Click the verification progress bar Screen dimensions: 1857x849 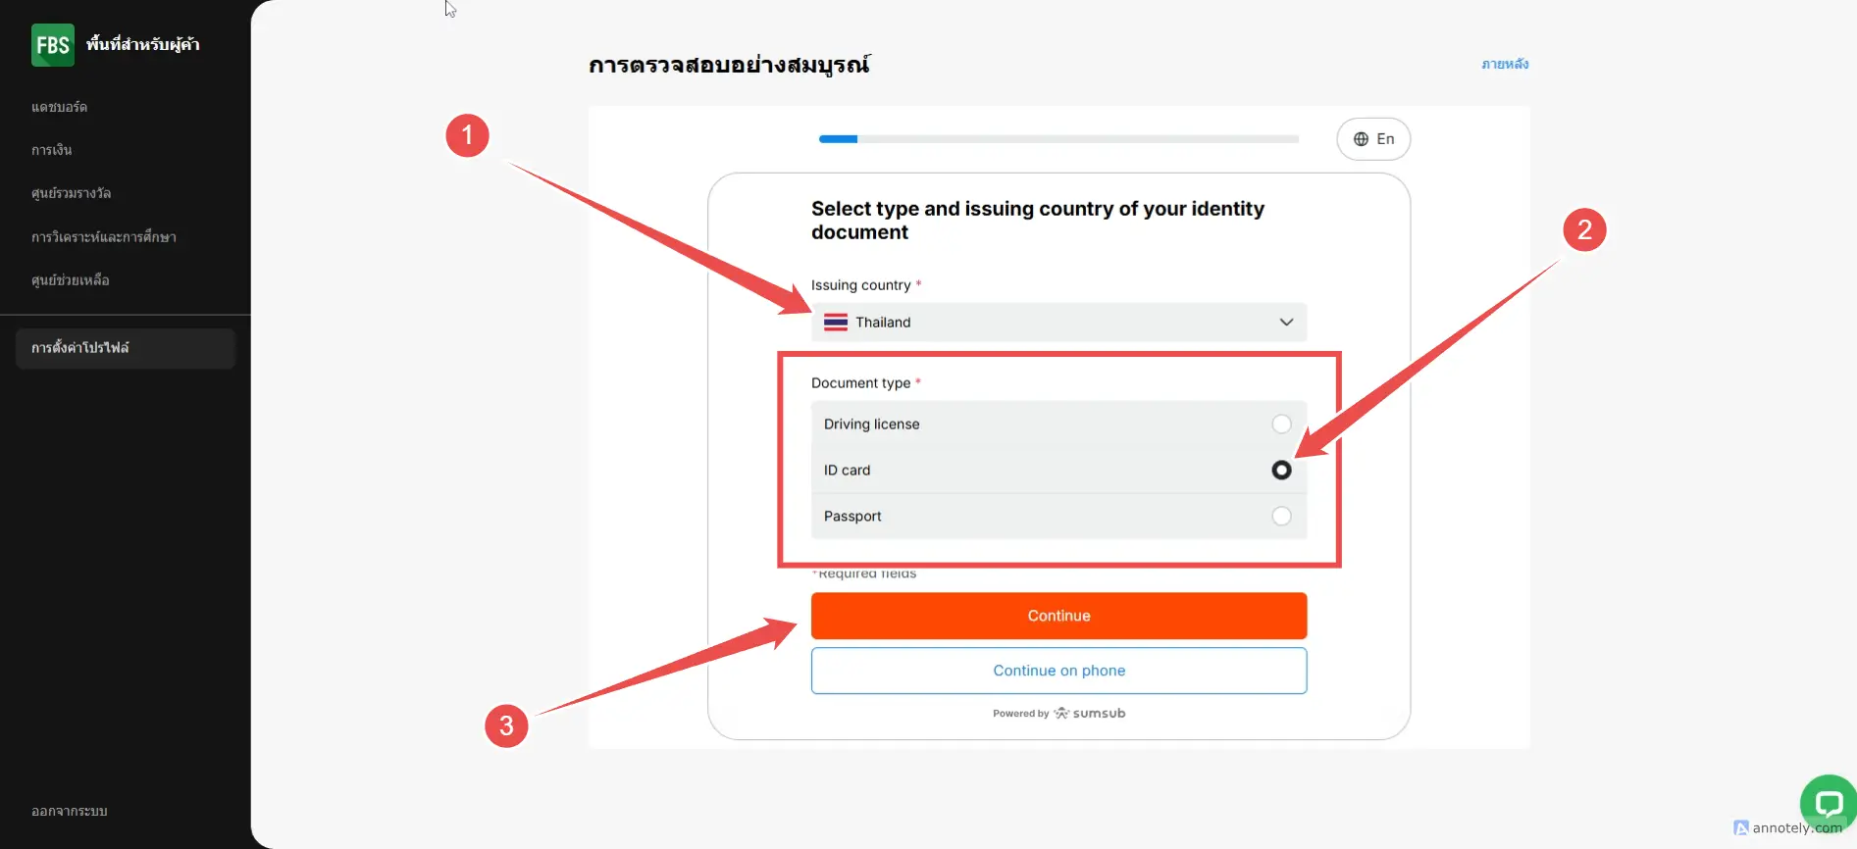pos(1058,139)
